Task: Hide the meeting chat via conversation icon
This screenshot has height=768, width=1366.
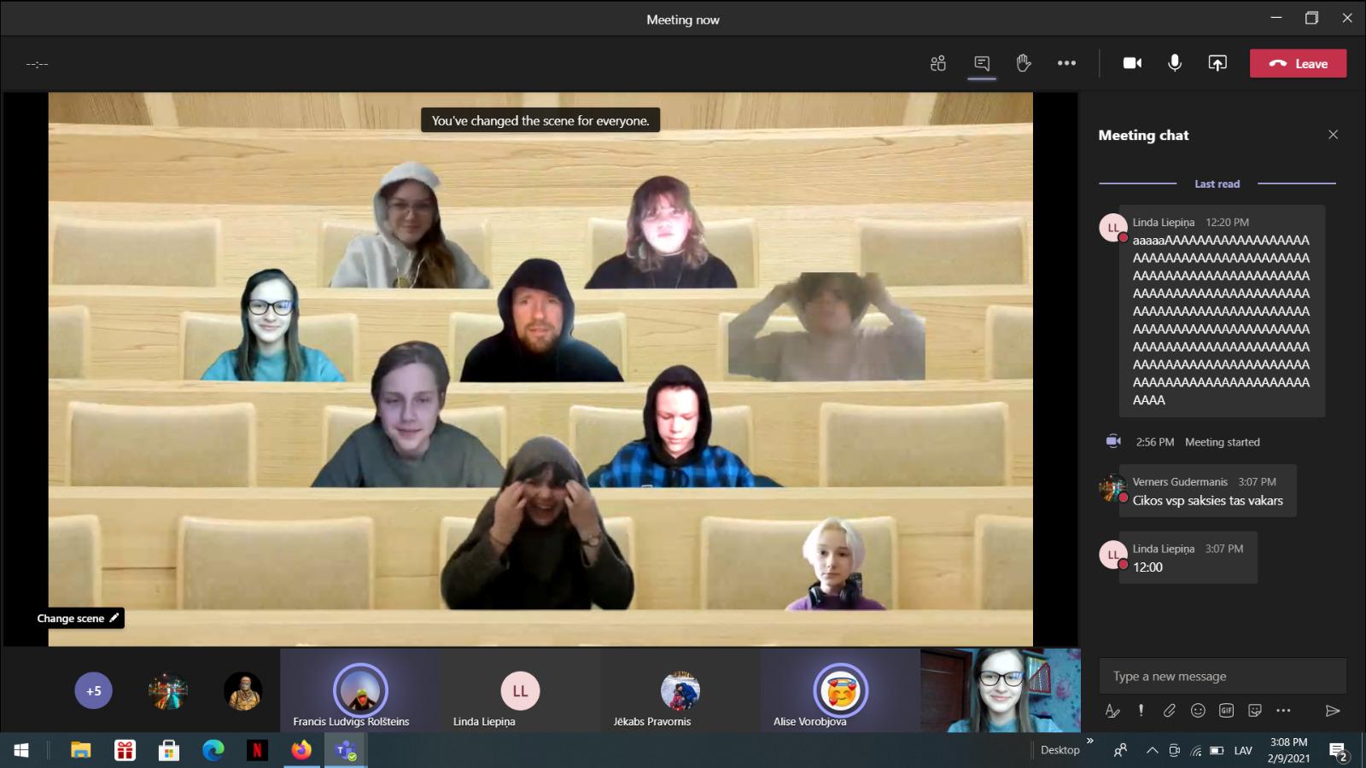Action: (x=982, y=63)
